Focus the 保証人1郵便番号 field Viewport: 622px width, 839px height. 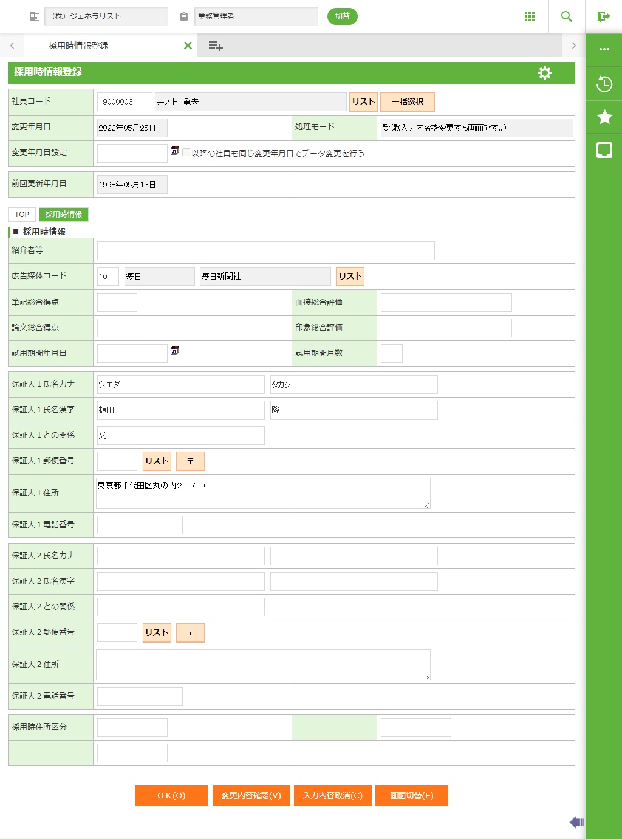tap(117, 461)
